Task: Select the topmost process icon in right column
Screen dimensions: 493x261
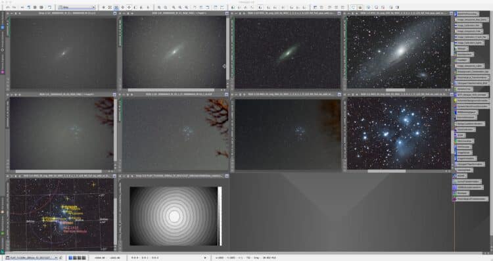Action: pyautogui.click(x=466, y=14)
